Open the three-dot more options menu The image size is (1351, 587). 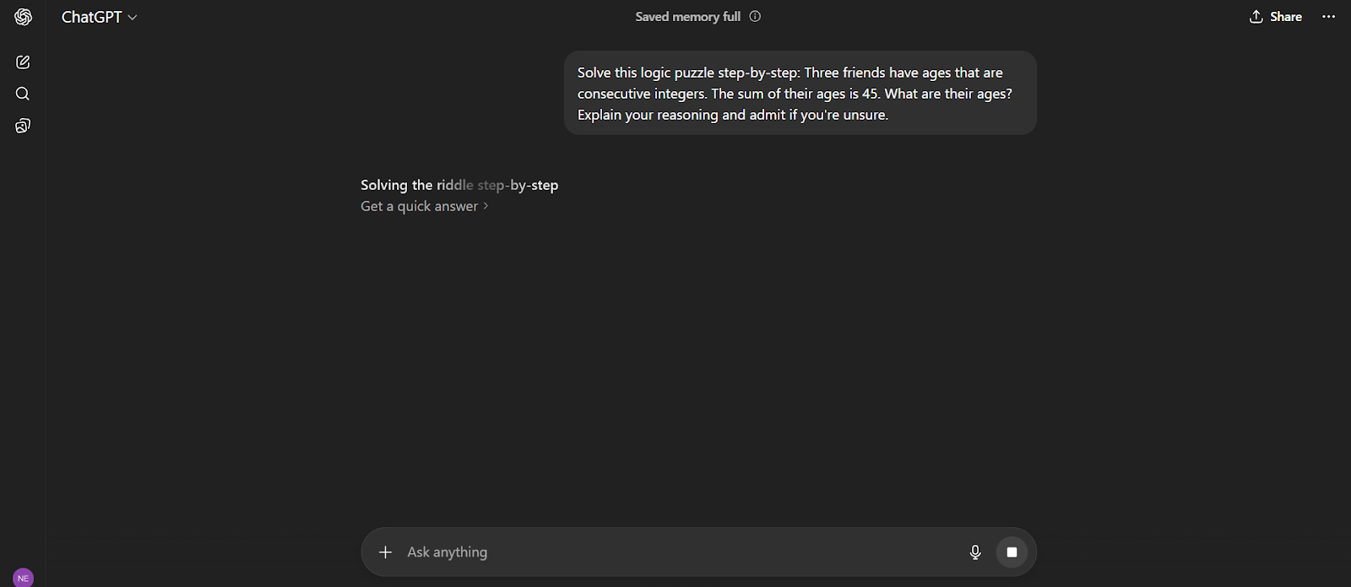tap(1329, 17)
